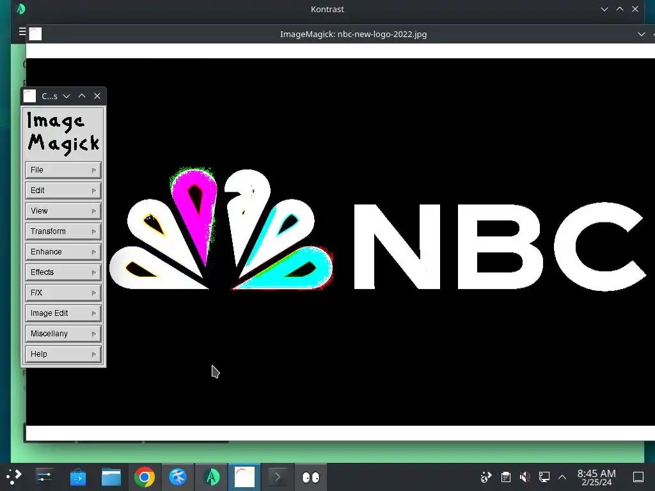
Task: Open the system updates tray icon
Action: click(486, 477)
